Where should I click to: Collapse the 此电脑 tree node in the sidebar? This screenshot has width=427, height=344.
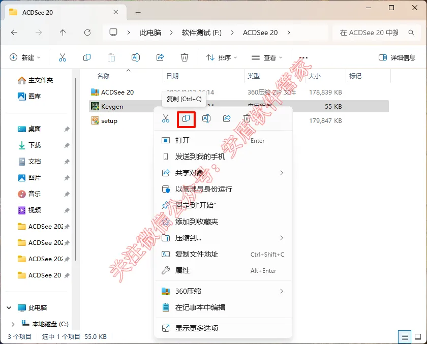9,308
